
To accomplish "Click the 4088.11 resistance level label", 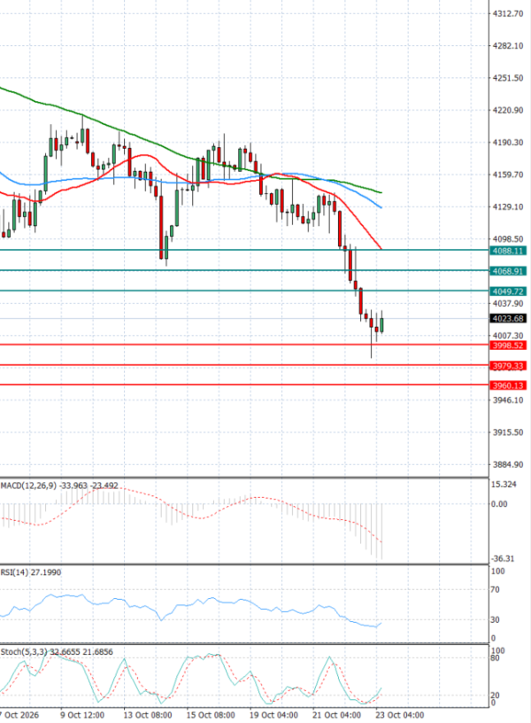I will [508, 251].
